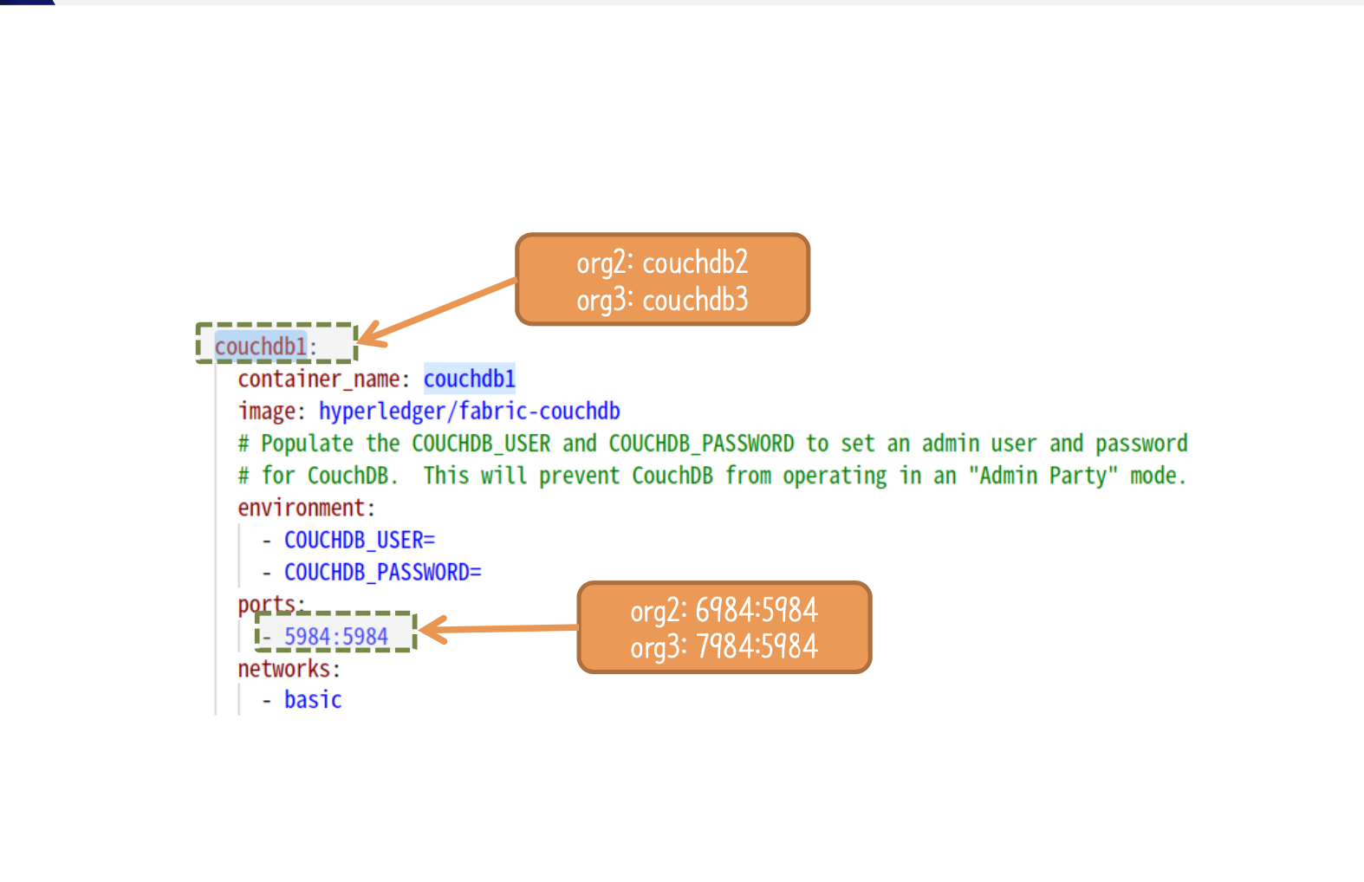The height and width of the screenshot is (882, 1364).
Task: Click the comment line starting '# for CouchDB.'
Action: click(x=712, y=476)
